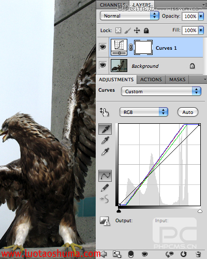Pick the gray point eyedropper
The width and height of the screenshot is (207, 259).
[105, 140]
